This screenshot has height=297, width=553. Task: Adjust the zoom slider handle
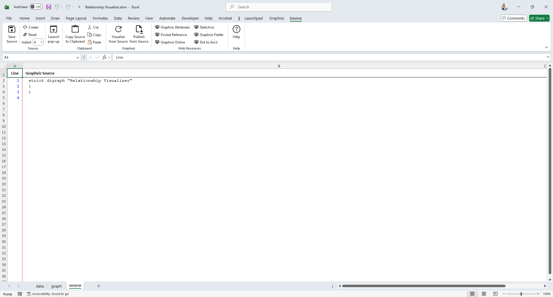pos(521,294)
